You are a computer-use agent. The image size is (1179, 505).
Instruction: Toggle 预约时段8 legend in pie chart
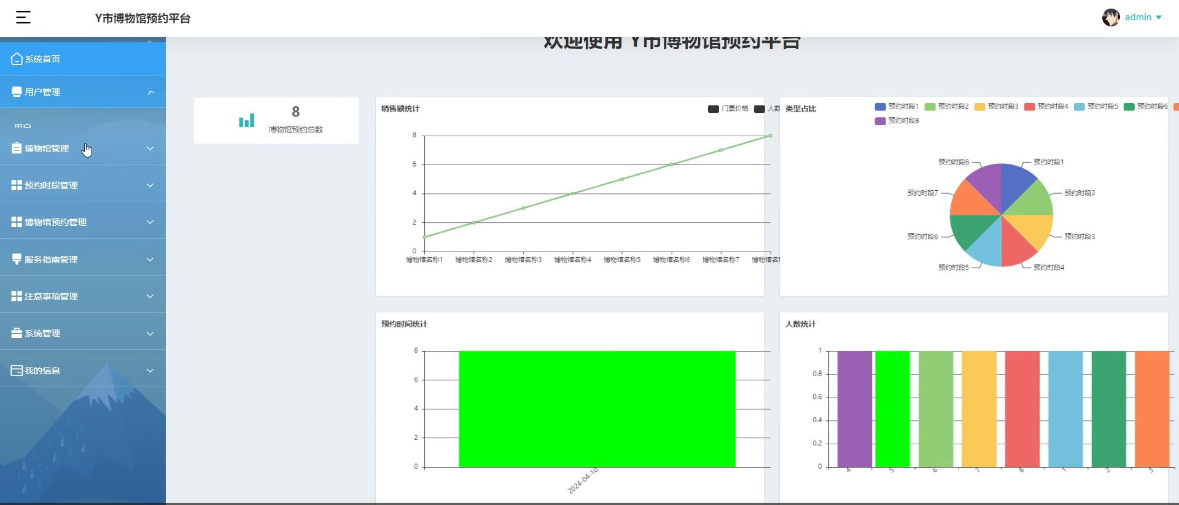coord(897,121)
